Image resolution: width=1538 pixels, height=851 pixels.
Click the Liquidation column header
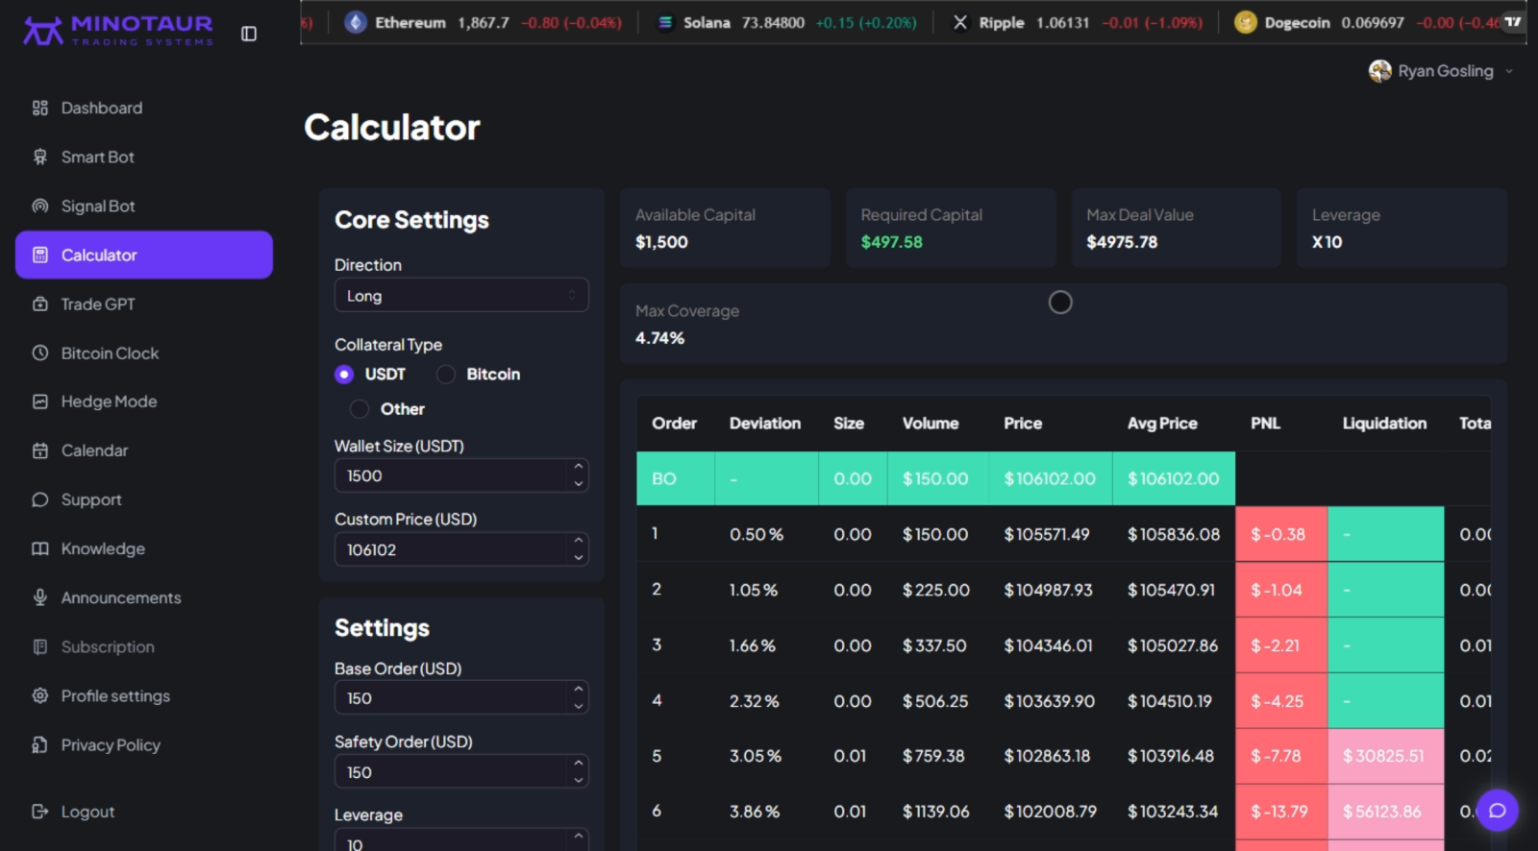(x=1384, y=423)
